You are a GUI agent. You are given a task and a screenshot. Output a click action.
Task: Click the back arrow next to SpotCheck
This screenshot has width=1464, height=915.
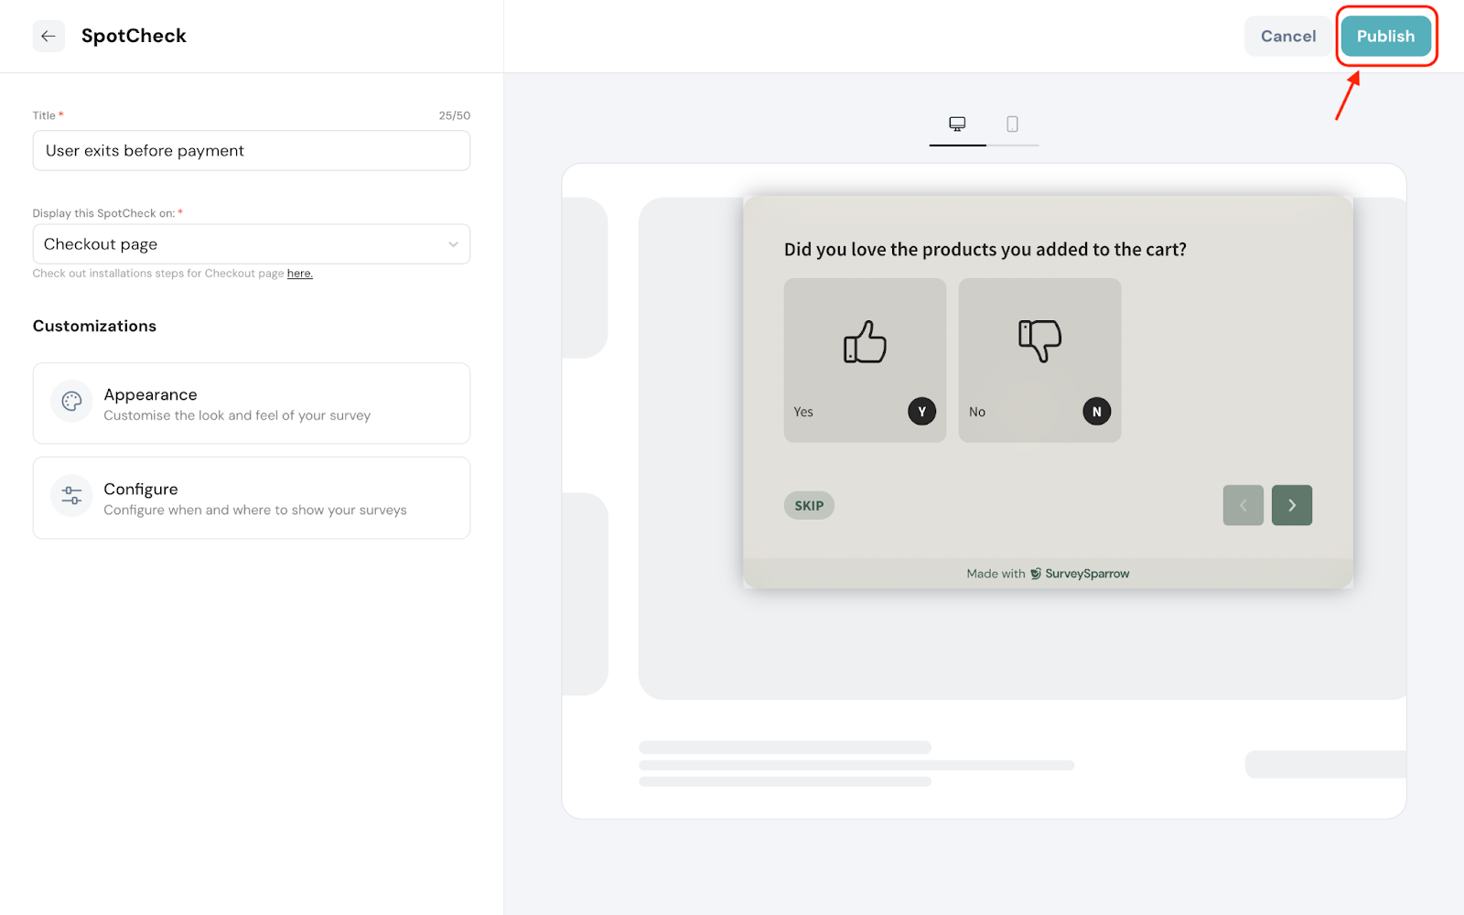[48, 37]
